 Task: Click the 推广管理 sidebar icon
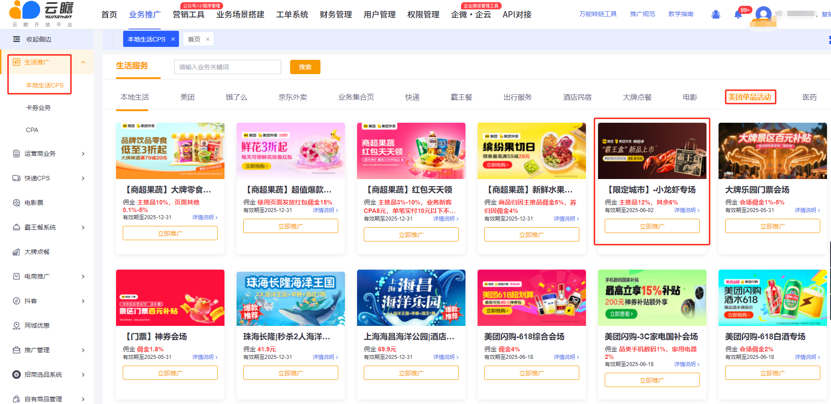point(17,350)
